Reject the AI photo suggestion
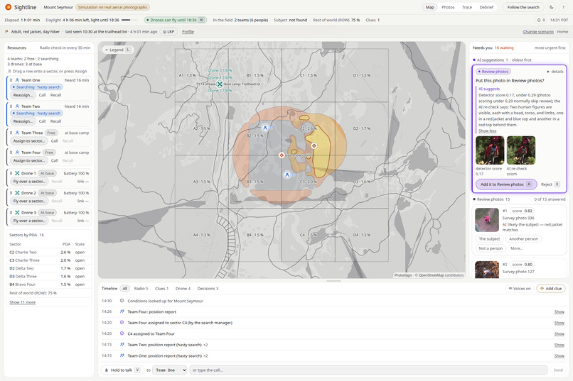The height and width of the screenshot is (381, 573). click(x=550, y=184)
